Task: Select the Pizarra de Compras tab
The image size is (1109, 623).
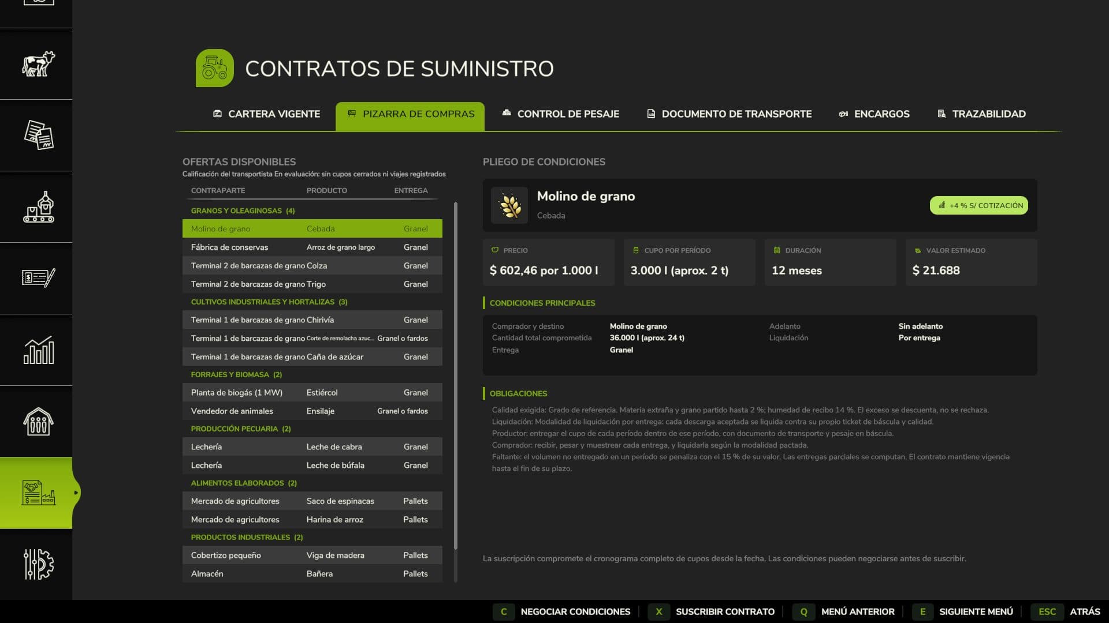Action: pos(410,116)
